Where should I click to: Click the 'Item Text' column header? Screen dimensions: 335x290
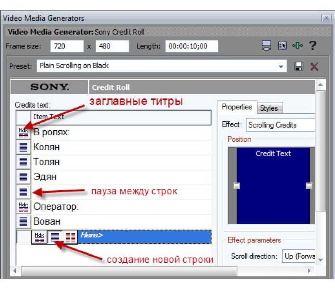[121, 117]
